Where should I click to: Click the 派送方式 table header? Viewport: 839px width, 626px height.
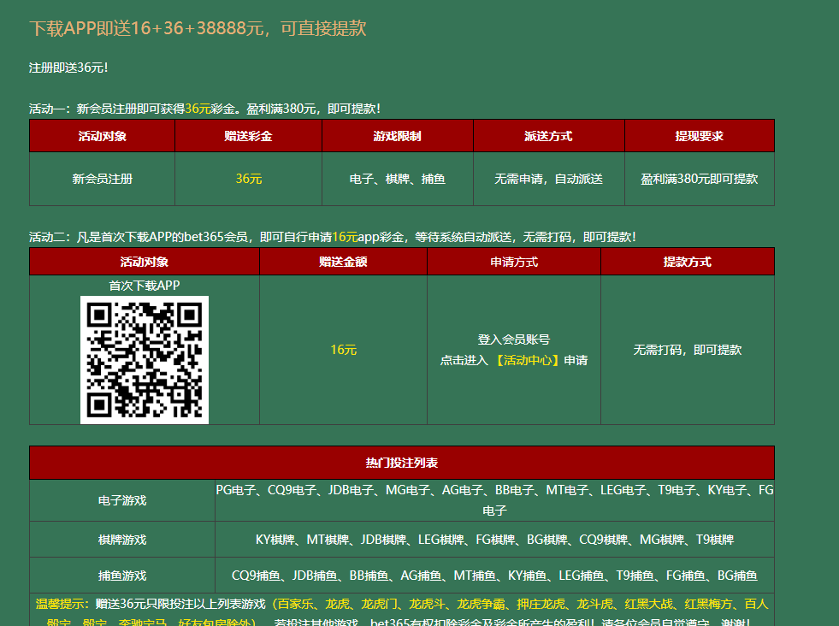[548, 136]
